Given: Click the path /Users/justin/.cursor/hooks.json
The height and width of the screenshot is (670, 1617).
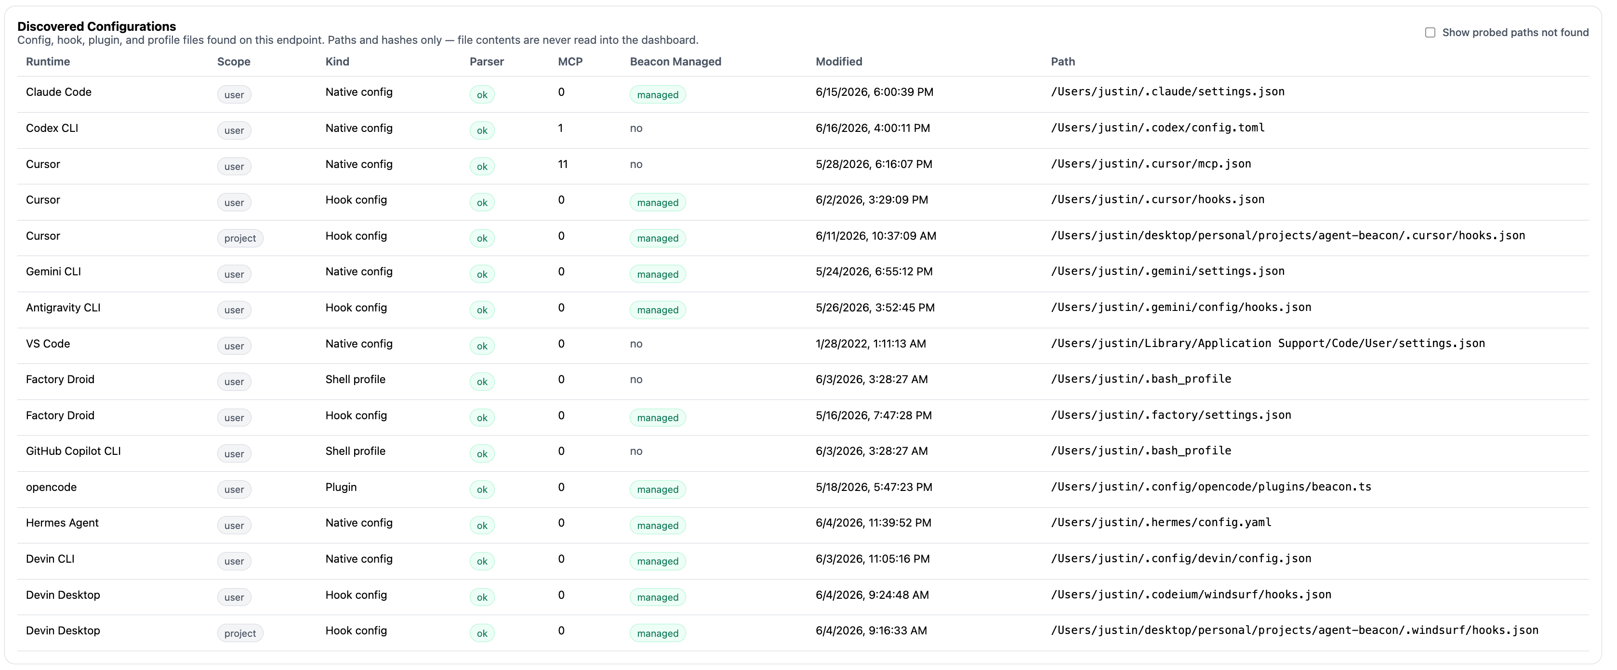Looking at the screenshot, I should coord(1157,199).
